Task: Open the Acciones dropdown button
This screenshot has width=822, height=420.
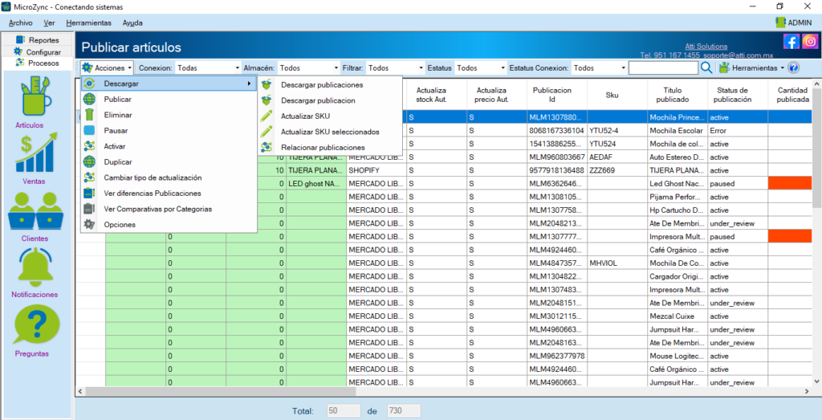Action: click(107, 67)
